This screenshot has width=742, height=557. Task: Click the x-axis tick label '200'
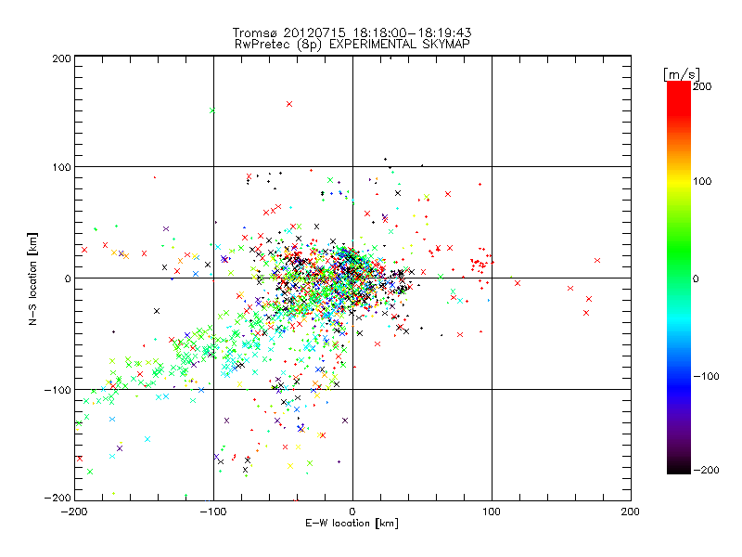click(x=631, y=512)
